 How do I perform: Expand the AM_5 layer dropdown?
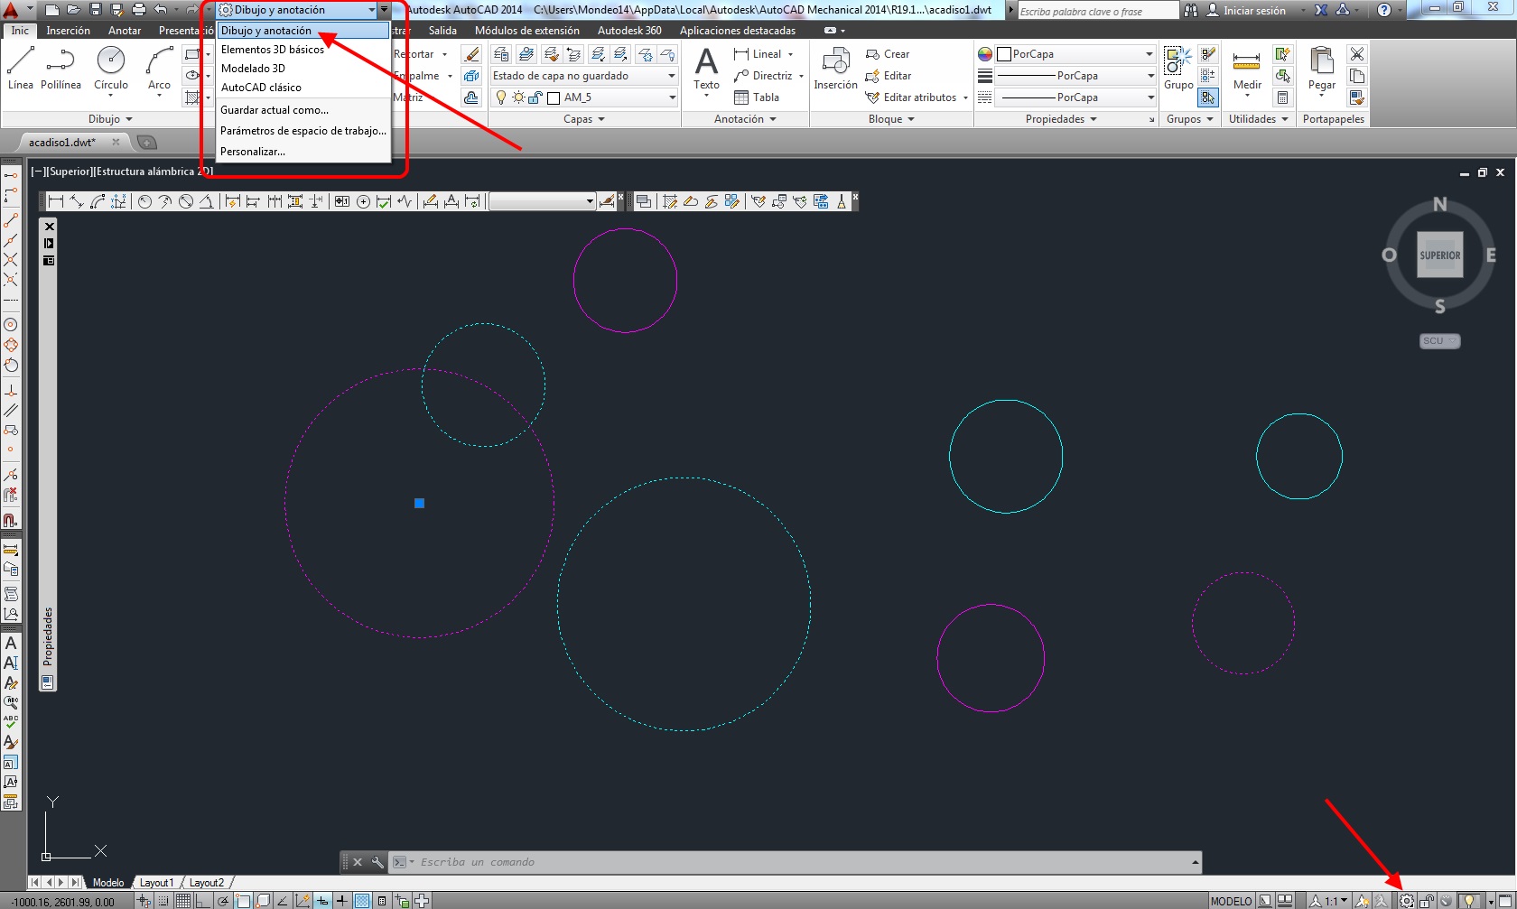point(671,97)
